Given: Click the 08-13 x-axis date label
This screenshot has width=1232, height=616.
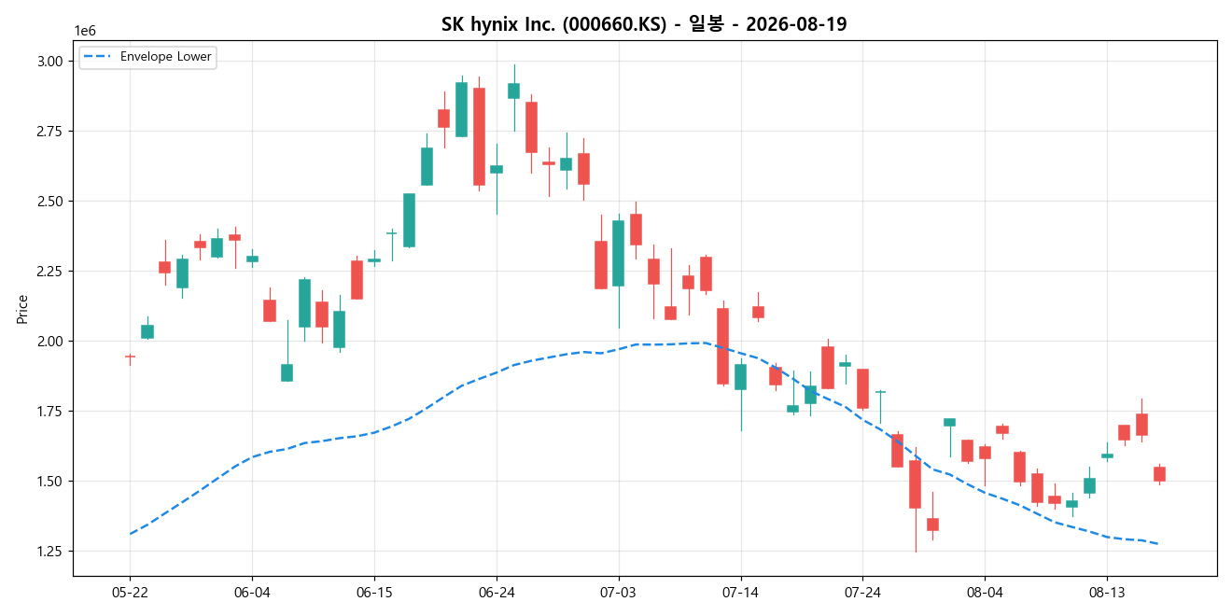Looking at the screenshot, I should click(x=1107, y=593).
